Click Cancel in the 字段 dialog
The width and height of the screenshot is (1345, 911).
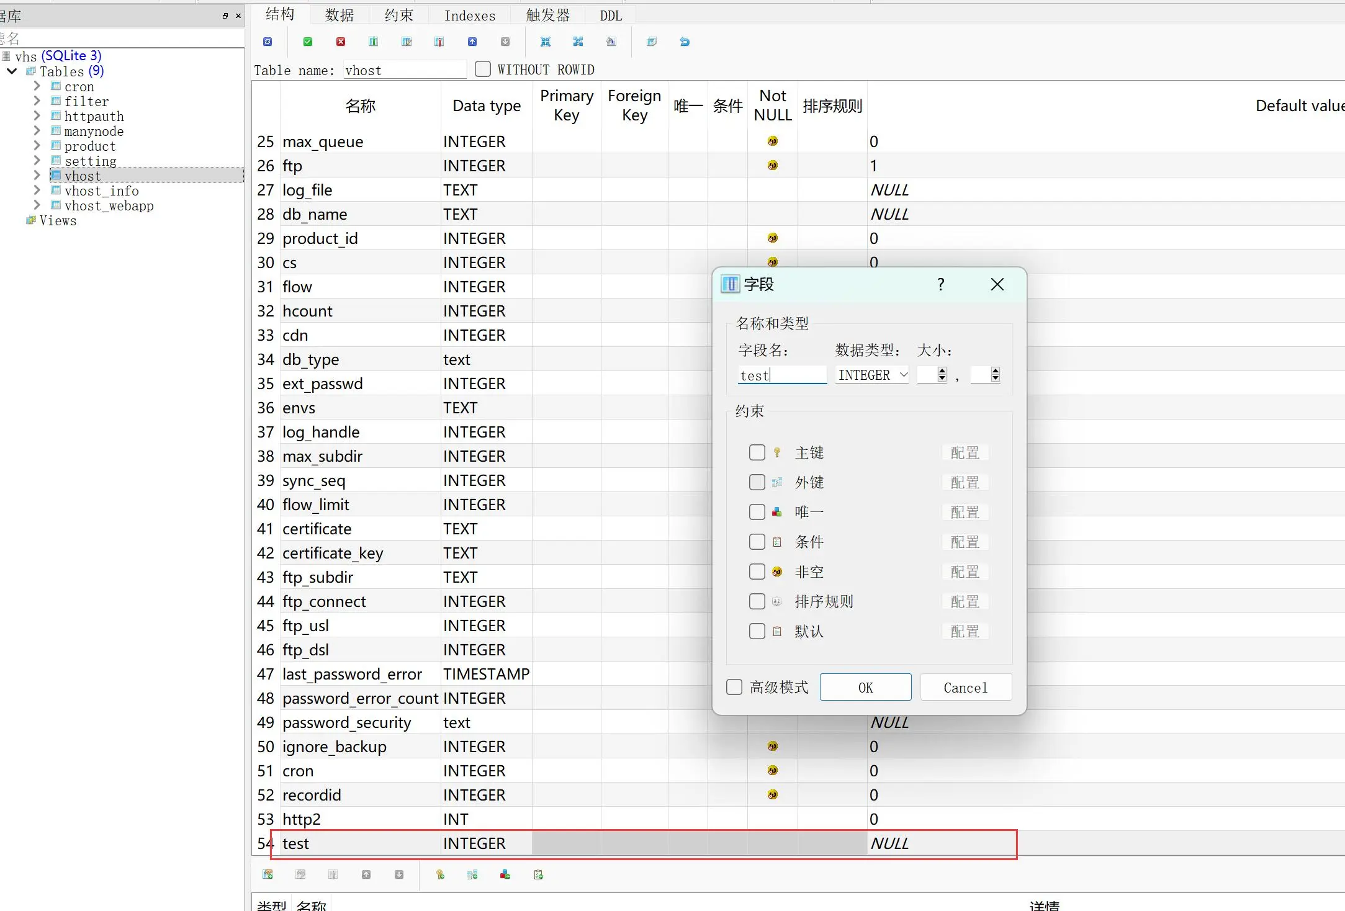(x=966, y=687)
